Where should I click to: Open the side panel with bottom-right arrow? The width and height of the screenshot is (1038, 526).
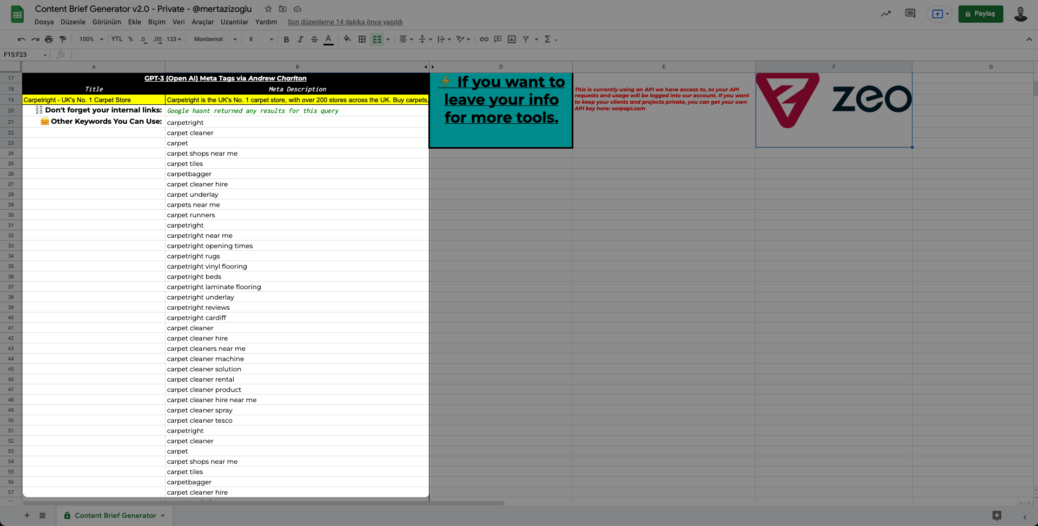point(1024,517)
